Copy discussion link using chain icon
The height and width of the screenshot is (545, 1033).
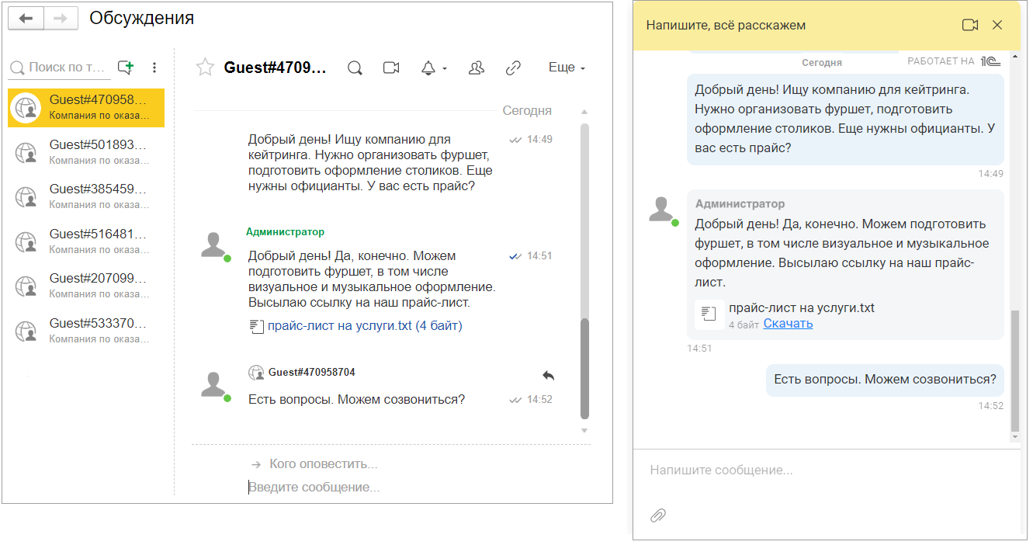pyautogui.click(x=513, y=68)
